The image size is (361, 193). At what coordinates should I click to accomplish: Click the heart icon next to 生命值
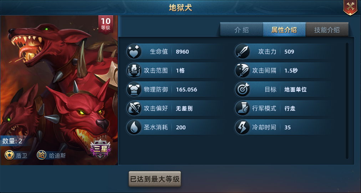click(134, 51)
